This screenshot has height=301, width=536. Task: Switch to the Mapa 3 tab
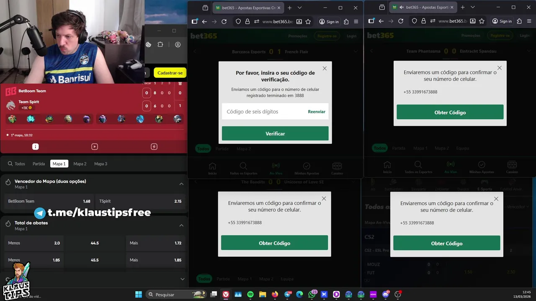click(x=100, y=164)
